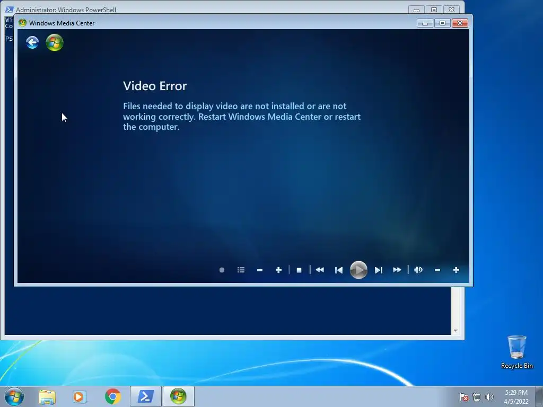Click the channel up plus button
This screenshot has width=543, height=407.
pyautogui.click(x=278, y=270)
